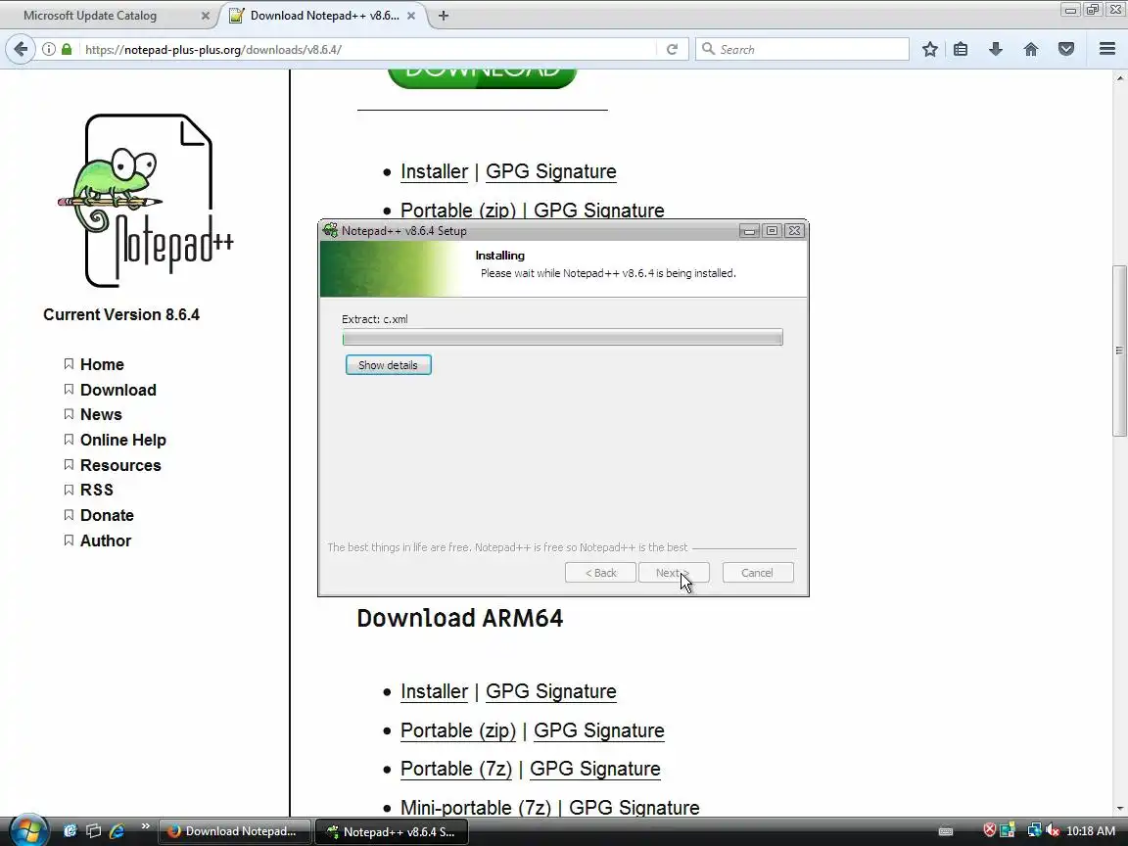Open the RSS sidebar link

coord(96,490)
